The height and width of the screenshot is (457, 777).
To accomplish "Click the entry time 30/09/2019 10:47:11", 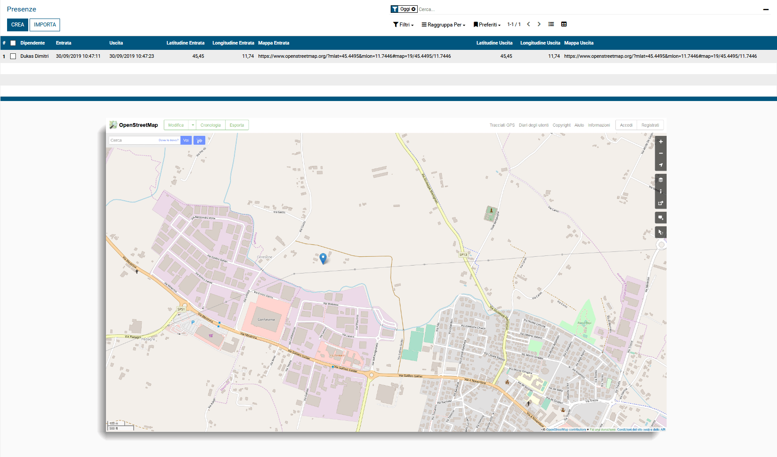I will (78, 56).
